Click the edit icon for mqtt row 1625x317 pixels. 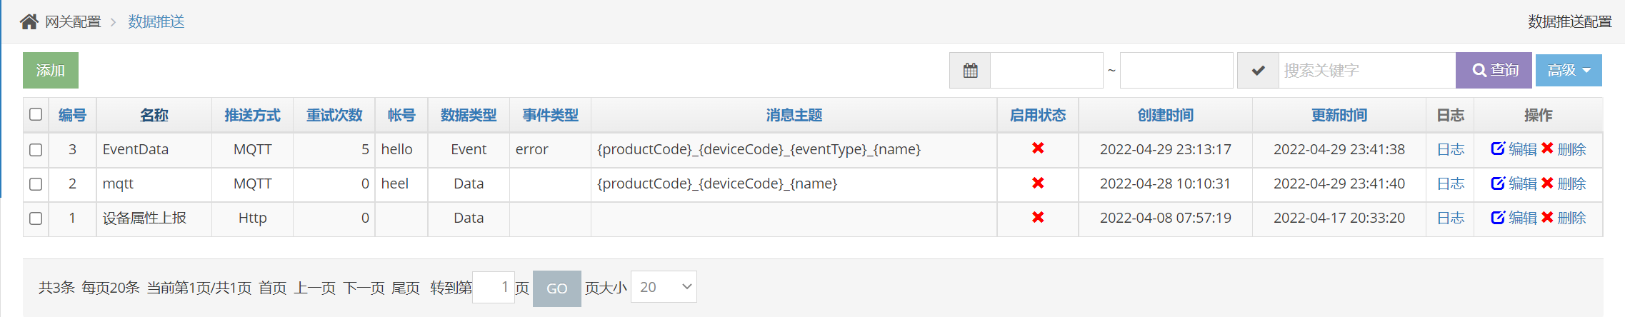point(1498,183)
